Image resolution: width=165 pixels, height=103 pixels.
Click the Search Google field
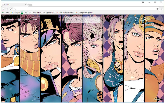point(82,20)
